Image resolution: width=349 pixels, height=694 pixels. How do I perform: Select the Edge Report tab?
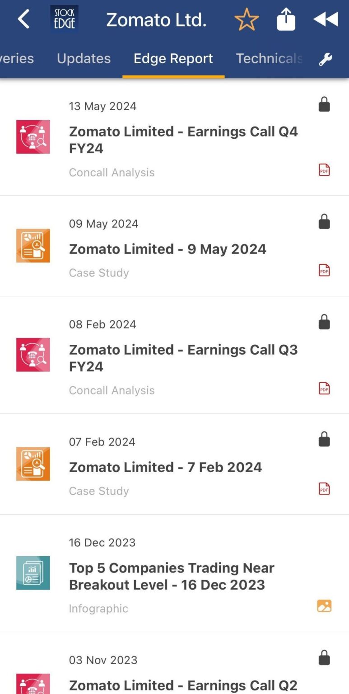tap(173, 59)
